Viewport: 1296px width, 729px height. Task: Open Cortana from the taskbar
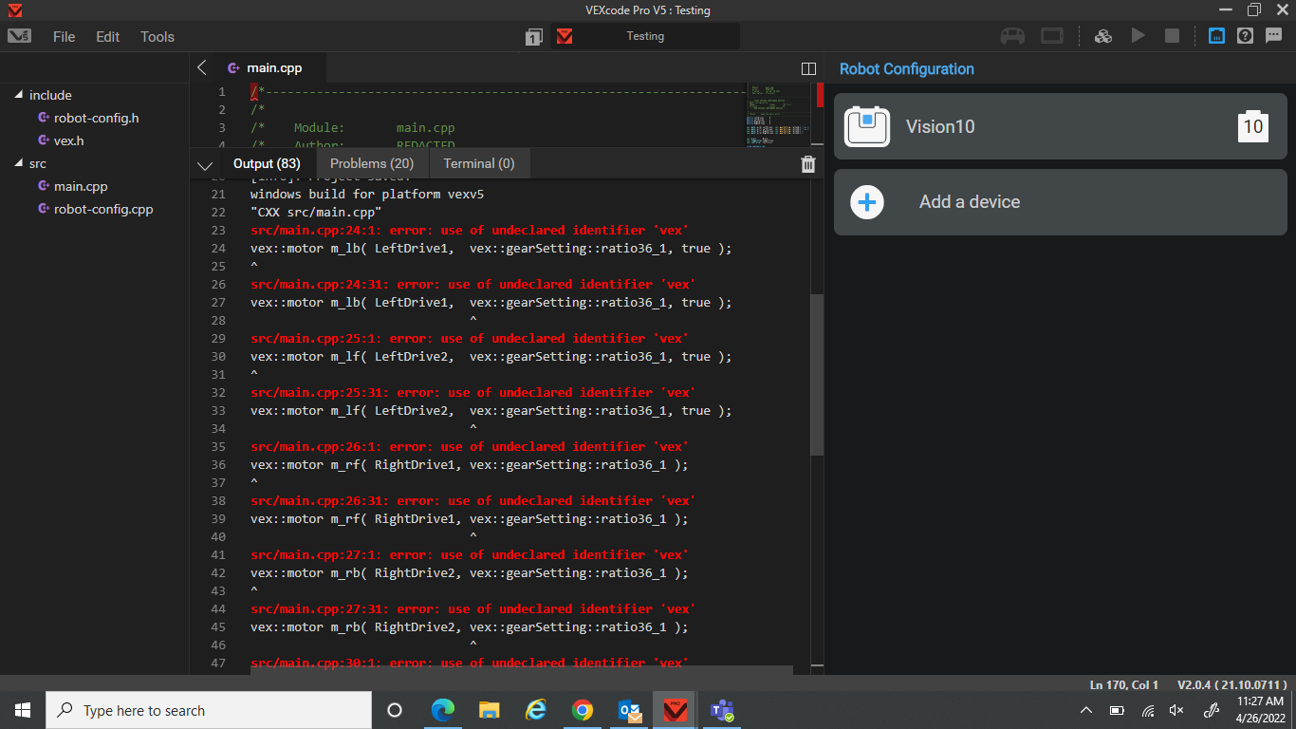(395, 710)
